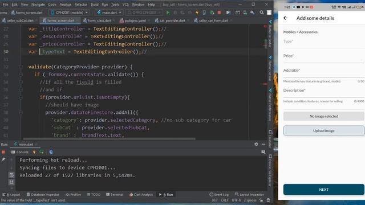Click editor horizontal scrollbar
The width and height of the screenshot is (365, 205).
pos(109,139)
